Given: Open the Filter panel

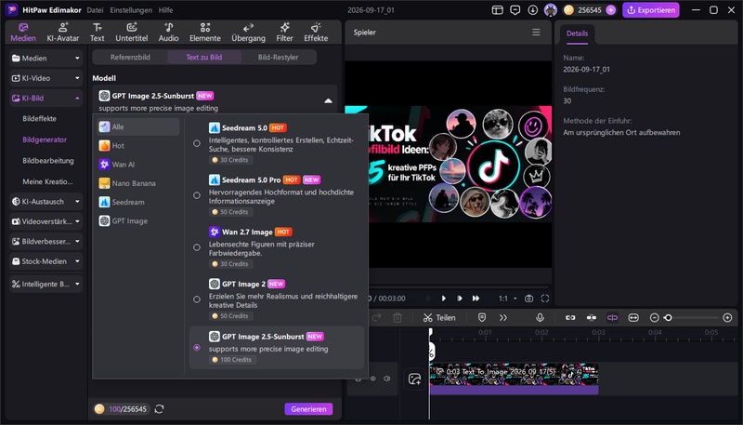Looking at the screenshot, I should click(x=284, y=33).
